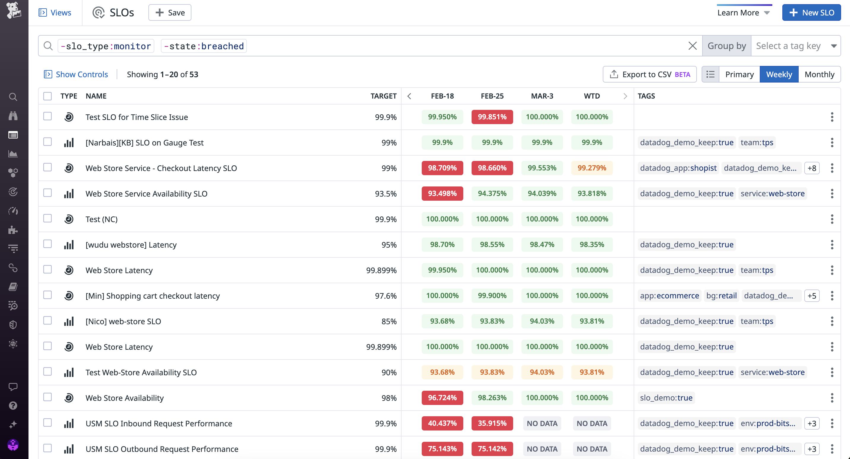Open the help question-mark sidebar icon

pyautogui.click(x=13, y=406)
